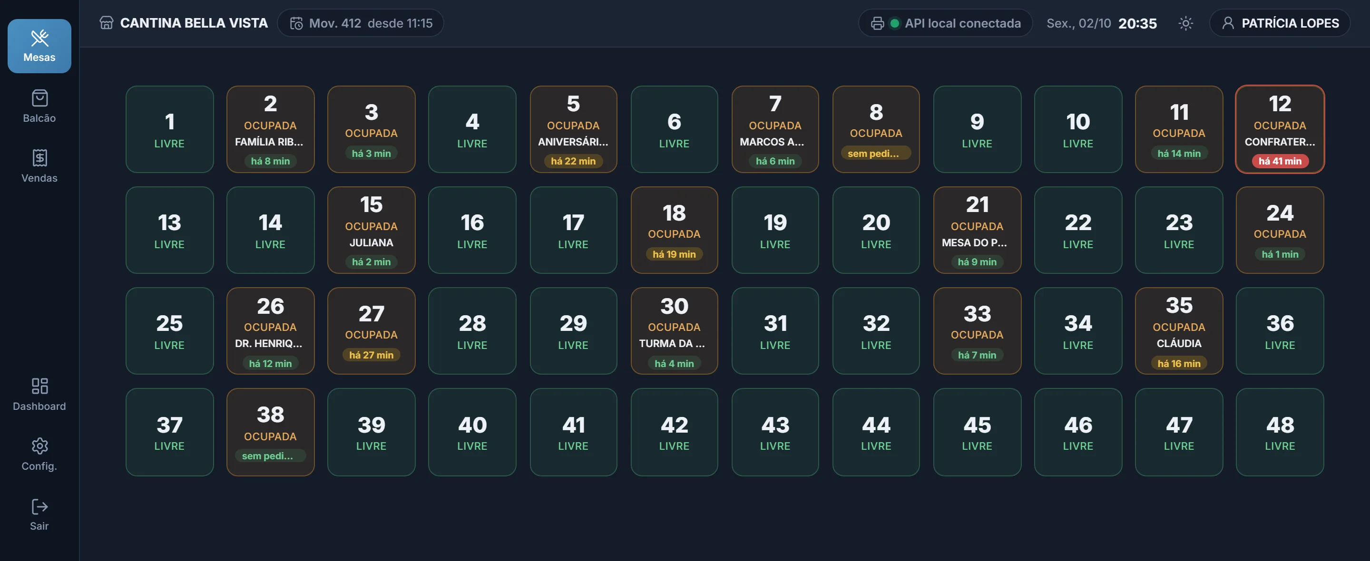Click the user icon beside Patrícia Lopes
The width and height of the screenshot is (1370, 561).
1228,23
